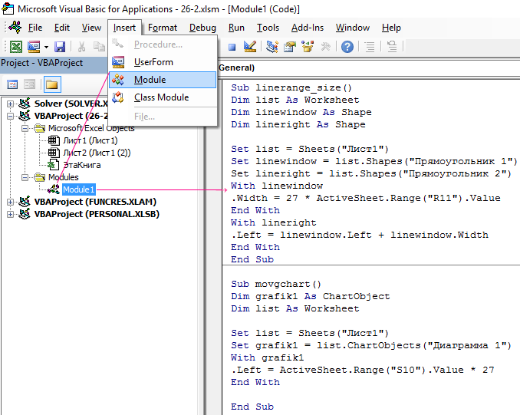Click the 'Dim grafik1 As ChartObject' line

click(x=311, y=296)
